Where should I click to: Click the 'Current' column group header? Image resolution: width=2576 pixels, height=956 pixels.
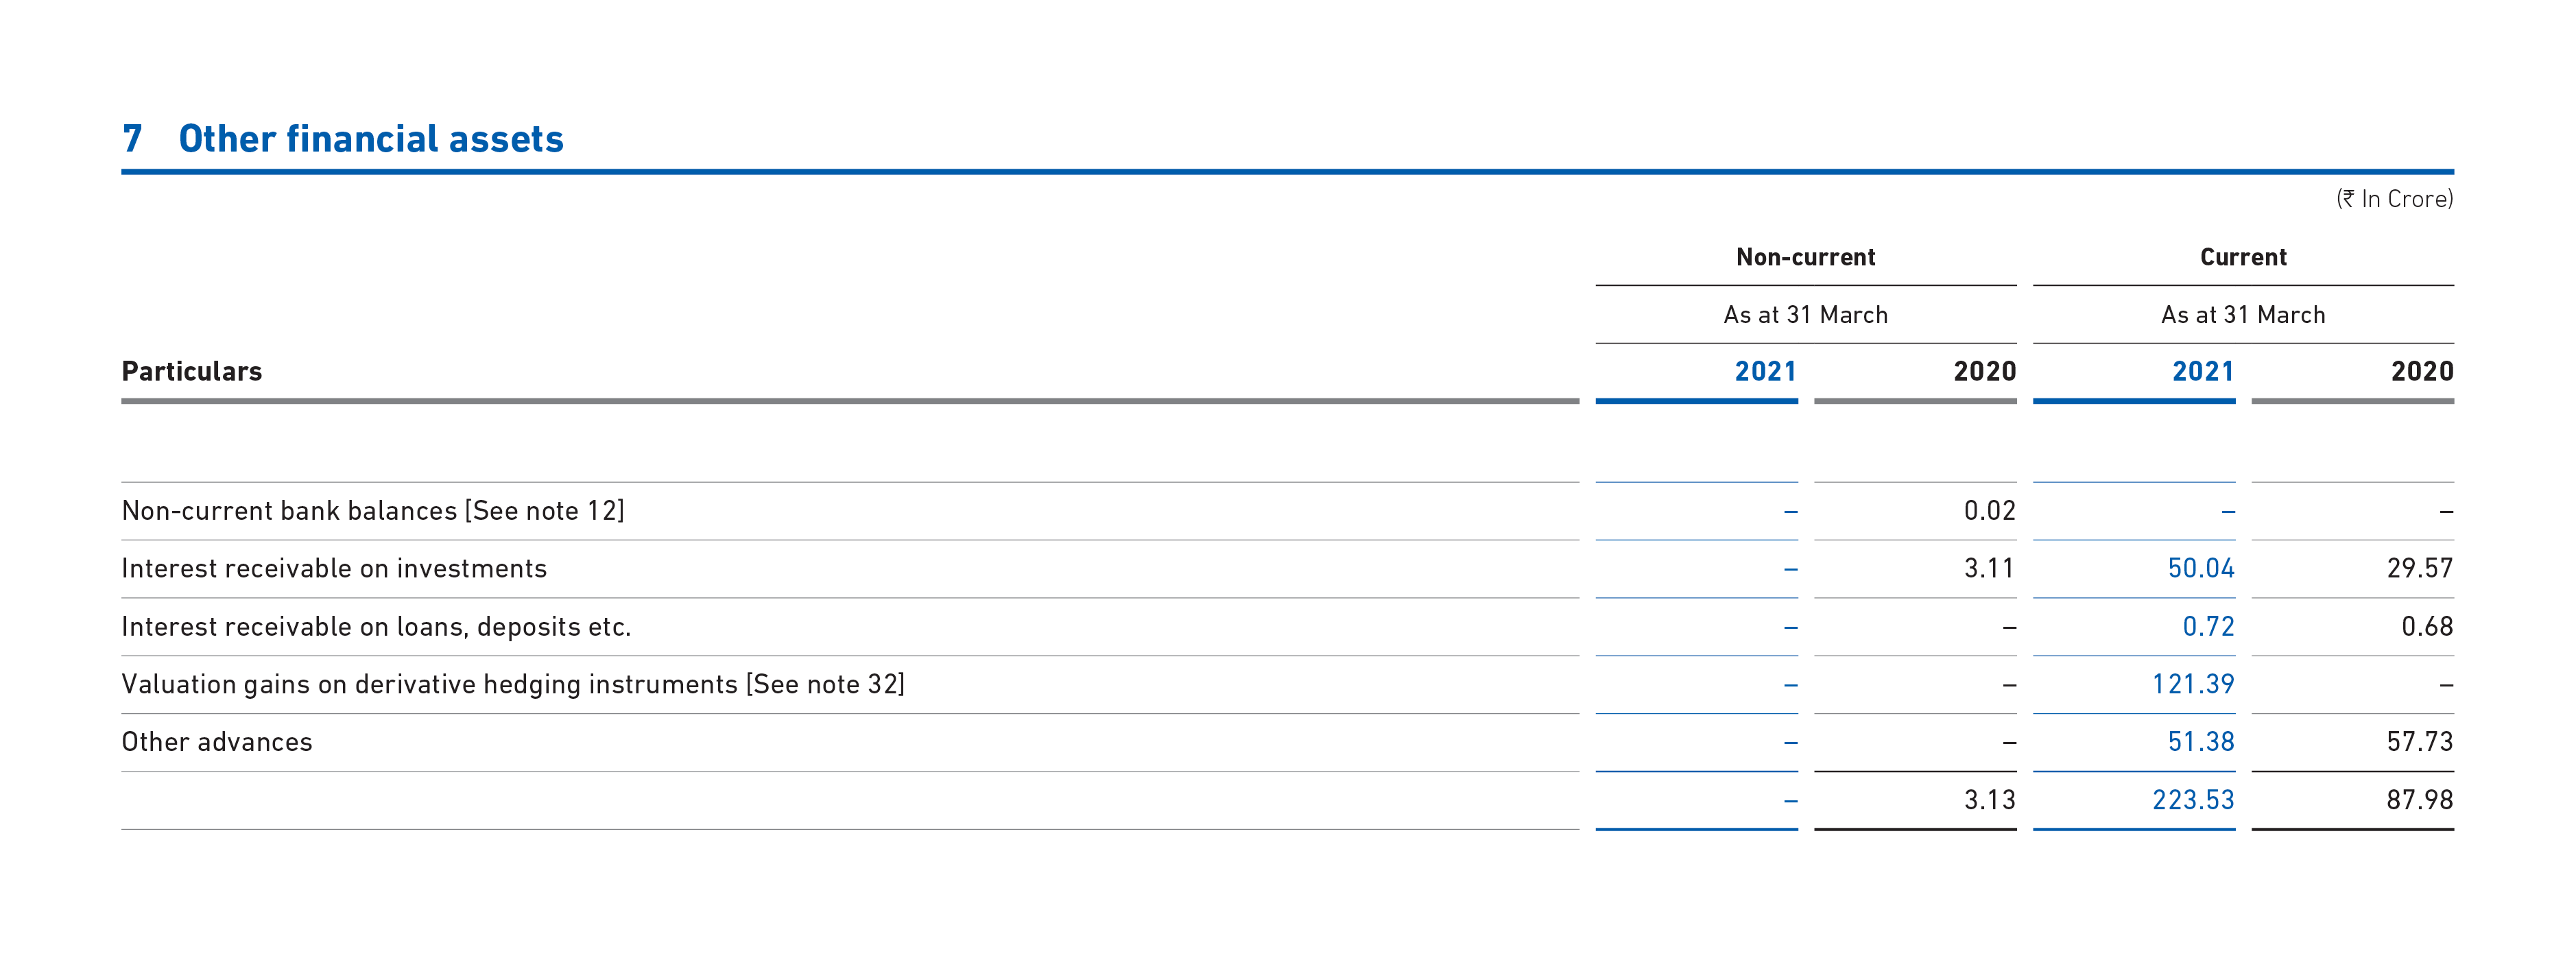click(x=2243, y=257)
